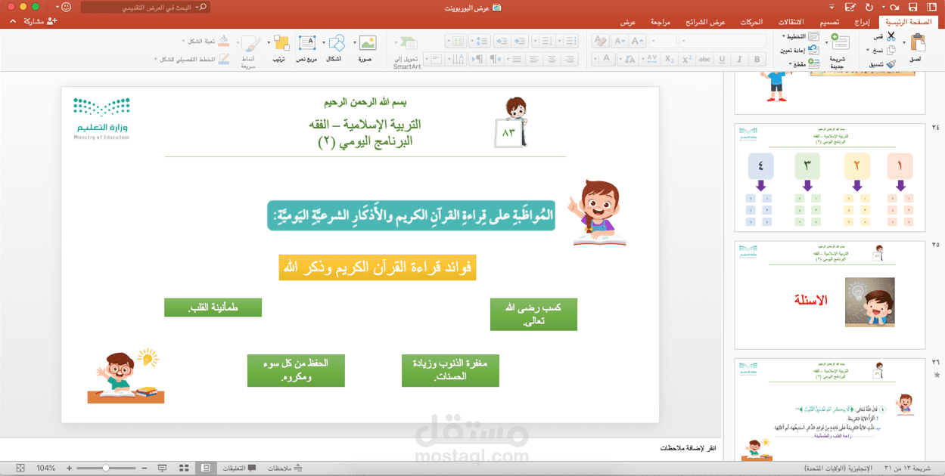Open the Animations (الحركات) tab

coord(751,22)
